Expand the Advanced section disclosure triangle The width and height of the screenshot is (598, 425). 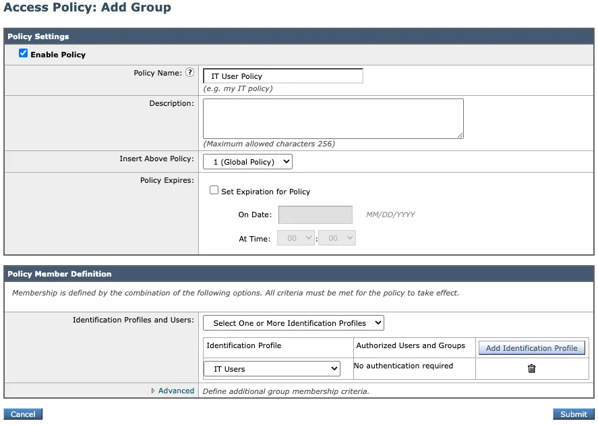[153, 391]
